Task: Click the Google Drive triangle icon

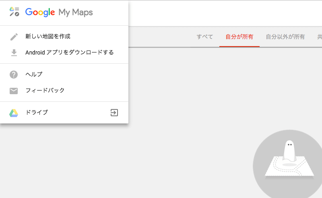Action: tap(14, 113)
